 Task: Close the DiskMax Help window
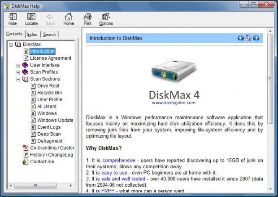266,4
